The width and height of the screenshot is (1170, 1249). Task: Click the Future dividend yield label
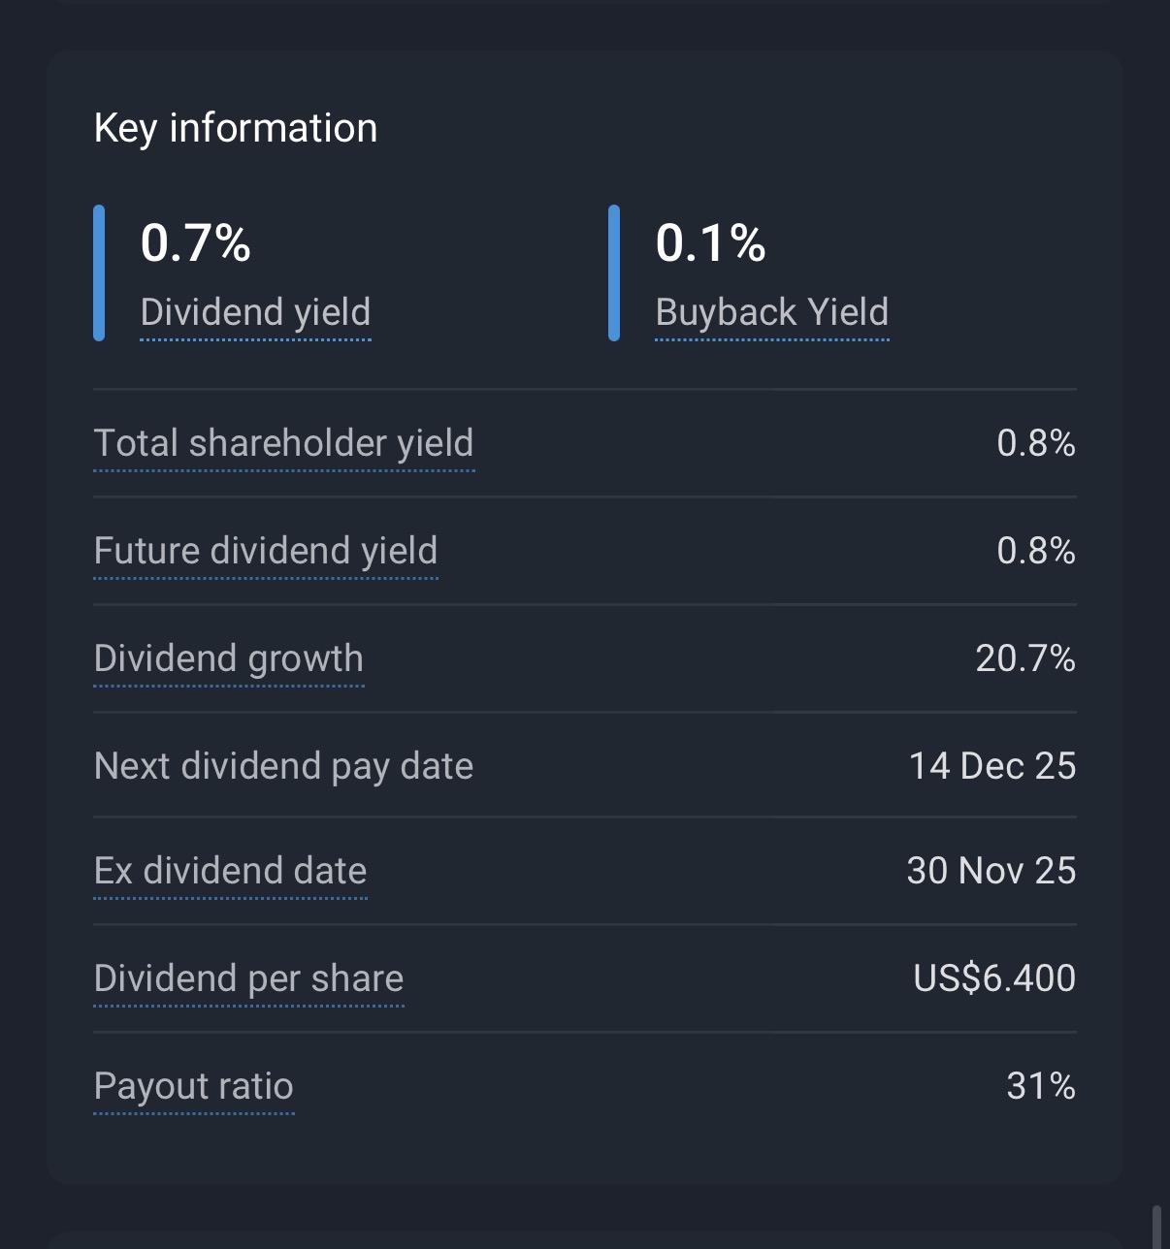click(265, 551)
